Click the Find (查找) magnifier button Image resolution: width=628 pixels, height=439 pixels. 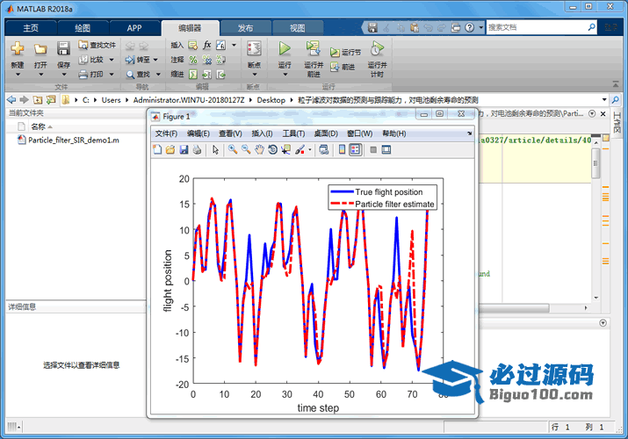coord(138,75)
